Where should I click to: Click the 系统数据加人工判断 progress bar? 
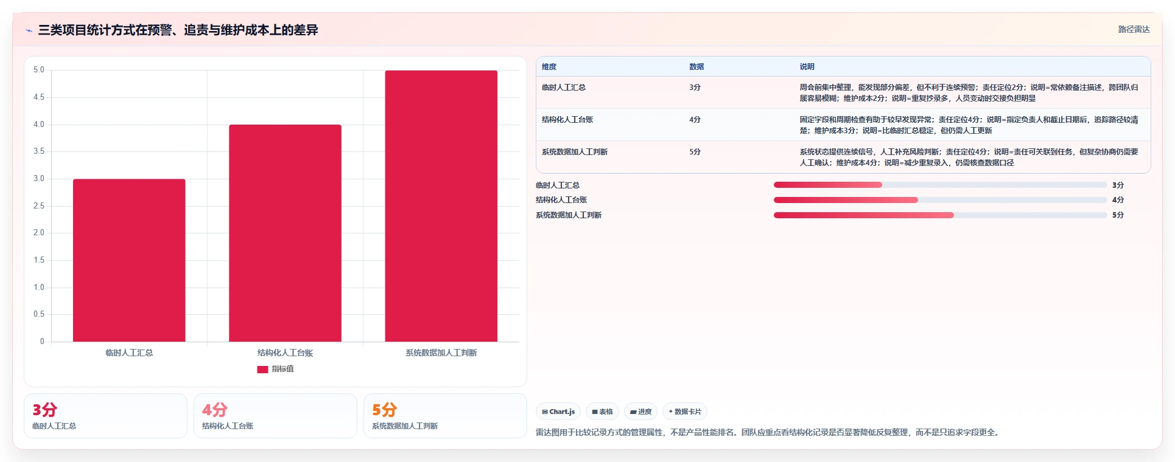[x=940, y=215]
